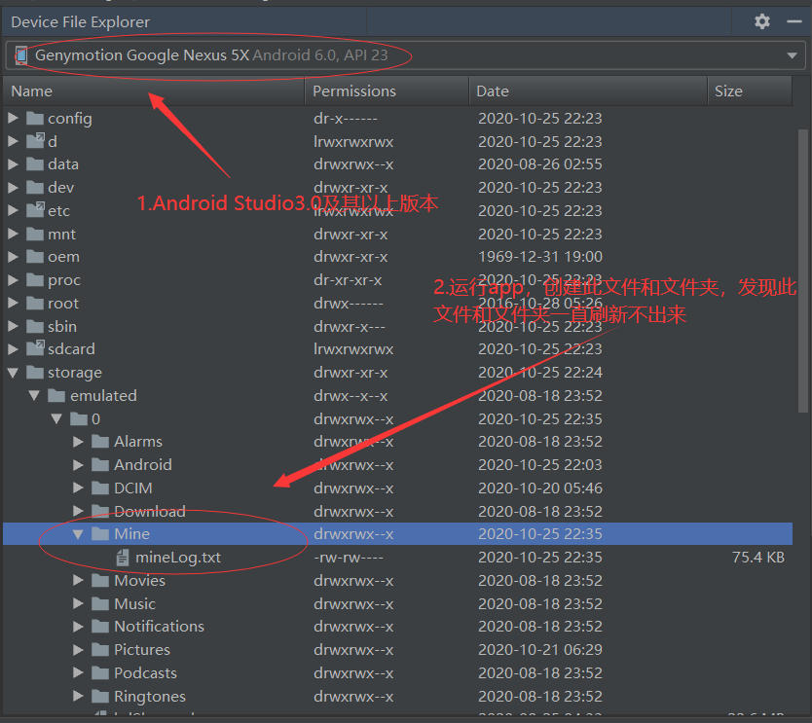Click the Download folder icon
This screenshot has height=723, width=812.
click(x=98, y=511)
